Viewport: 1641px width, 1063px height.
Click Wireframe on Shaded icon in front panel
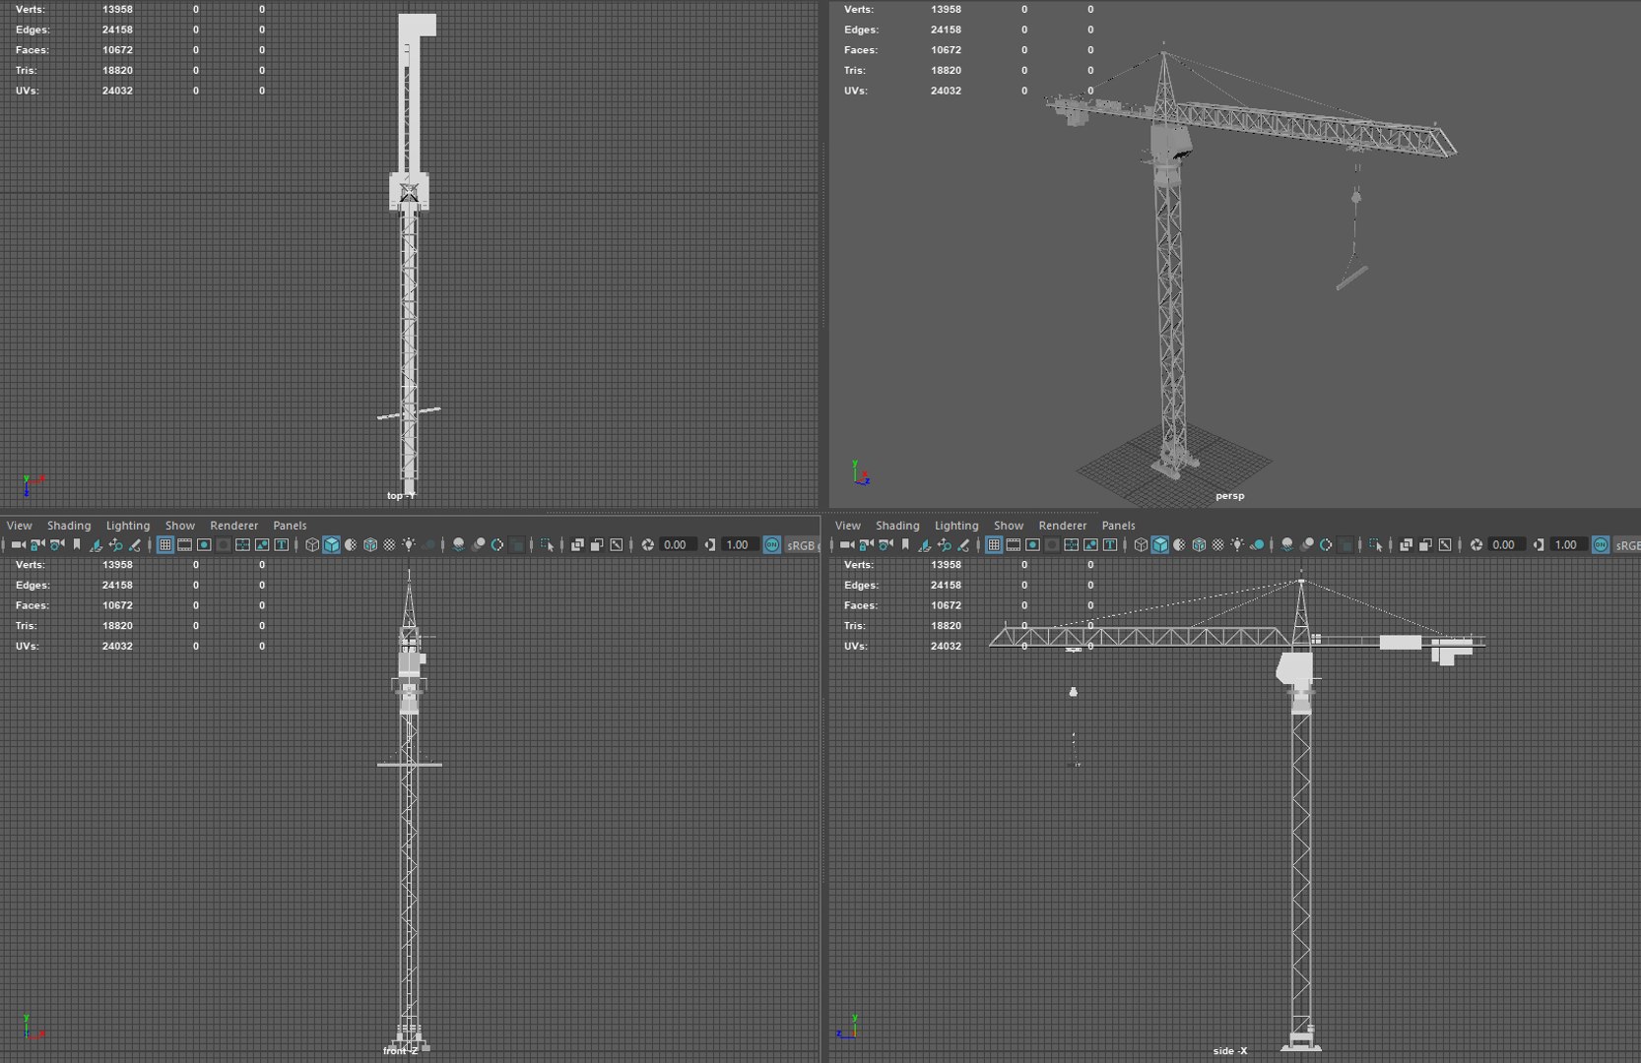(x=370, y=544)
